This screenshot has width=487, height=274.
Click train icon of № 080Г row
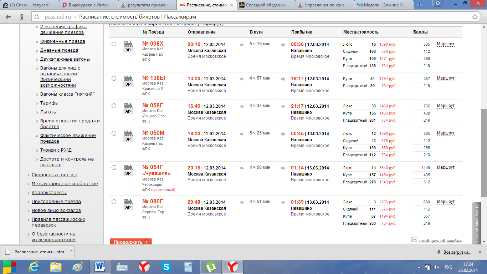[x=128, y=204]
